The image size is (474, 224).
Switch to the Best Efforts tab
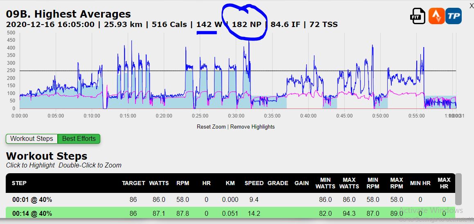coord(79,139)
